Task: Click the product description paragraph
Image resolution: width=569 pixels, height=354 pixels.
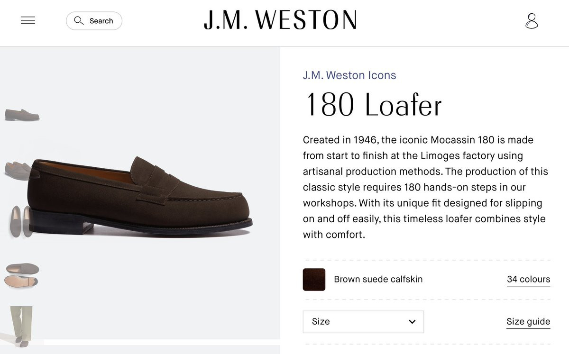Action: [426, 187]
